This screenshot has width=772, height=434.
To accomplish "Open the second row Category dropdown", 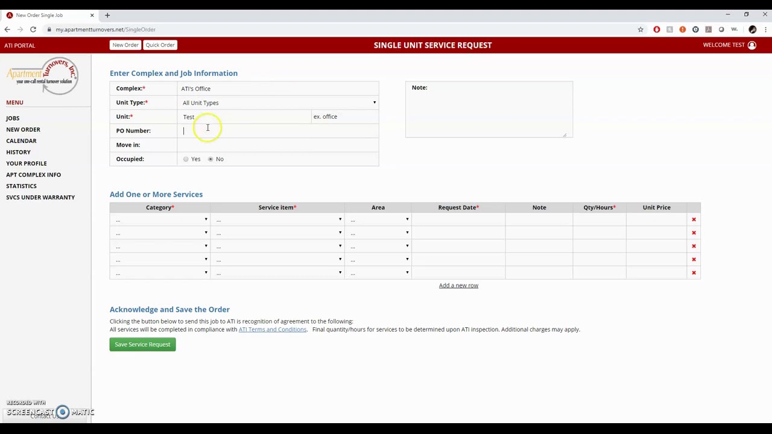I will [160, 233].
